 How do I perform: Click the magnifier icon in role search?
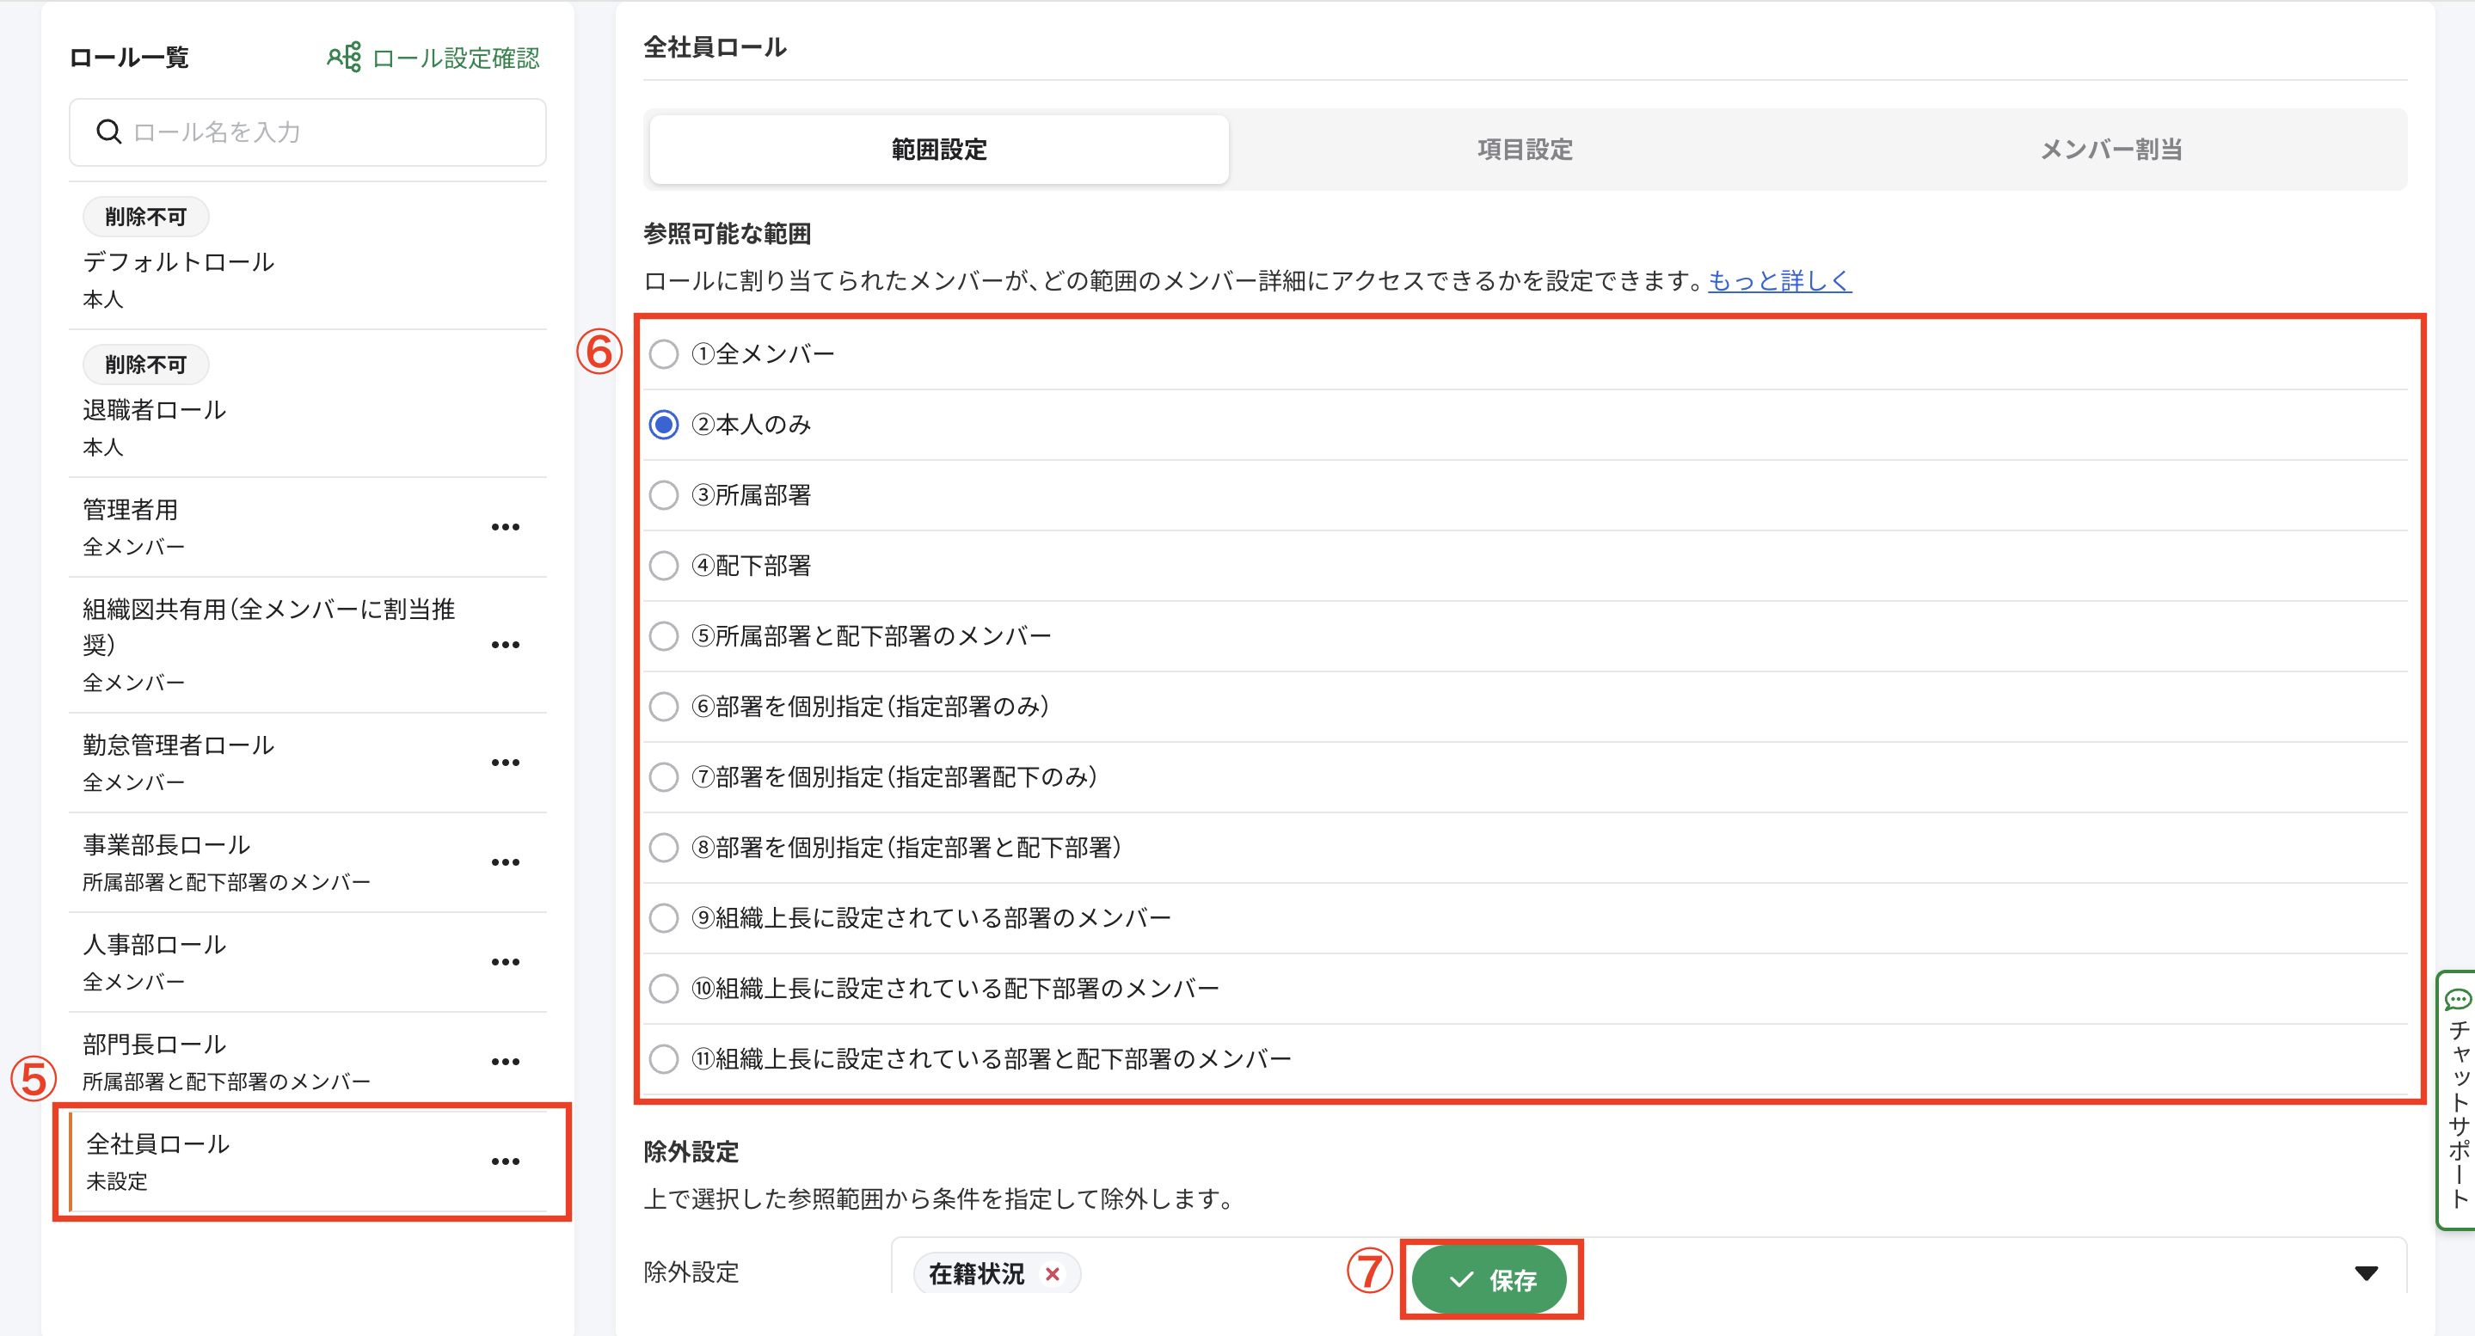pyautogui.click(x=108, y=132)
